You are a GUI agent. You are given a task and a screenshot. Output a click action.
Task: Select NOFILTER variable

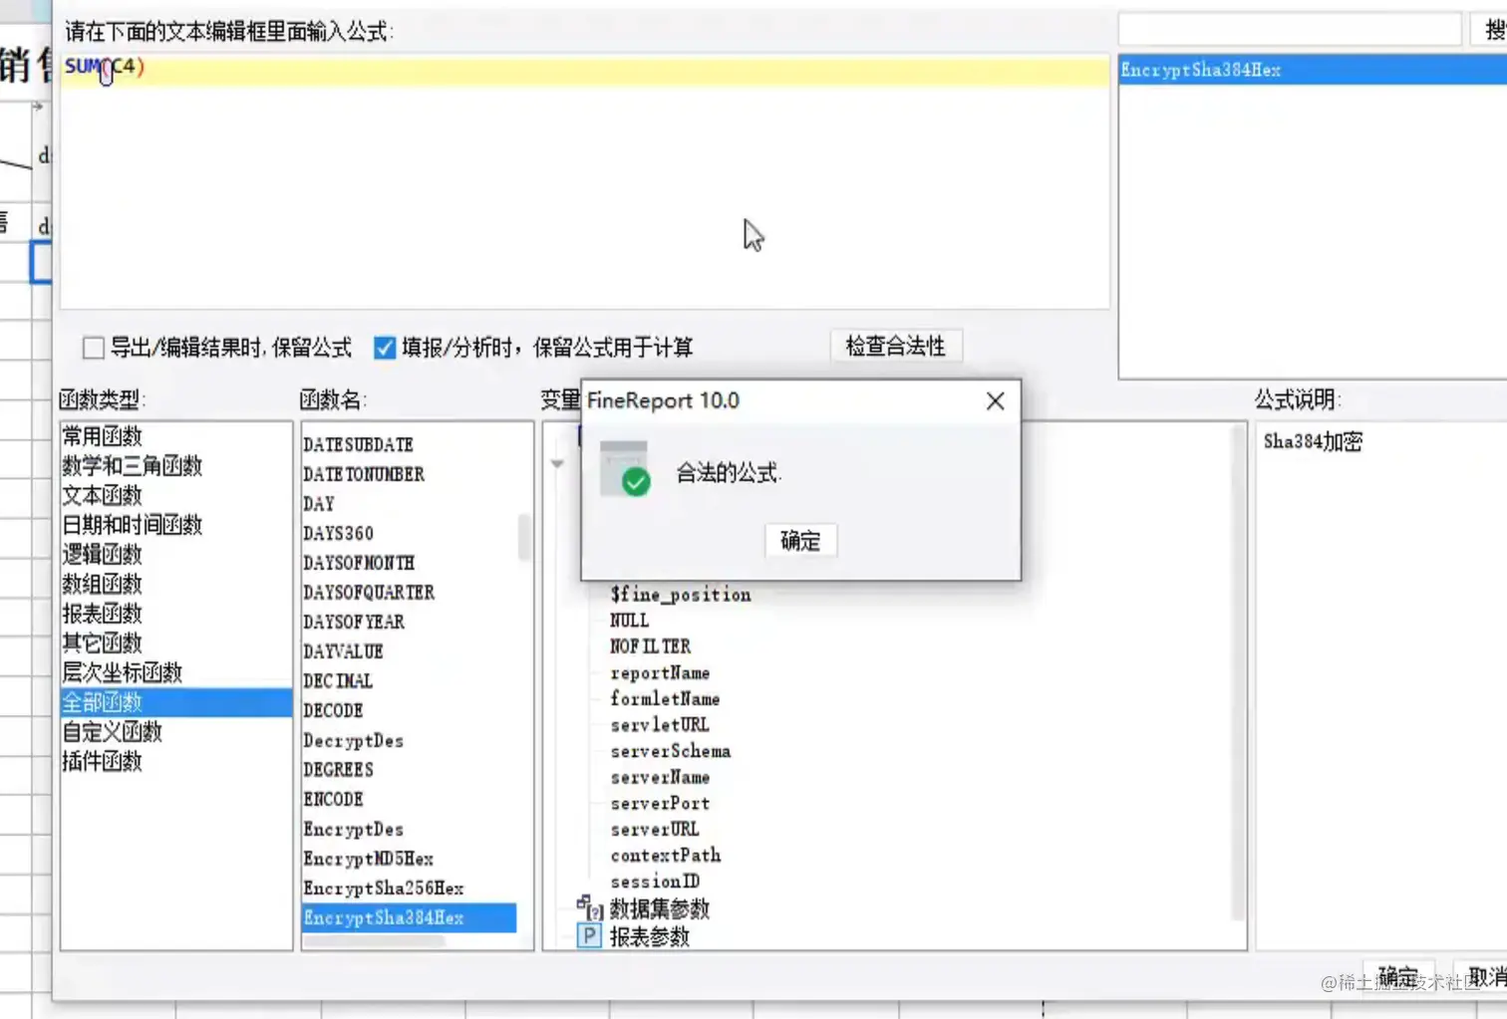tap(651, 646)
